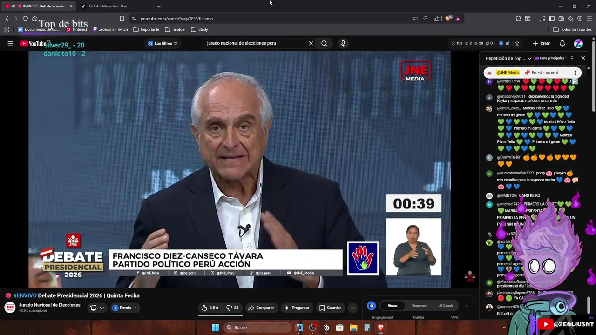Bookmark this page icon
The image size is (596, 335).
click(122, 19)
